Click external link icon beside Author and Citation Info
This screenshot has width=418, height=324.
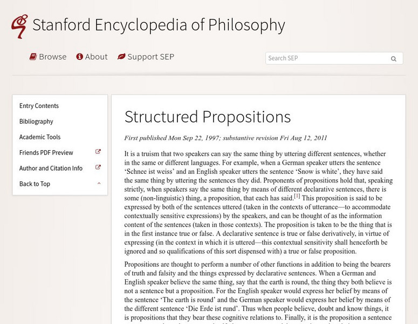(98, 168)
